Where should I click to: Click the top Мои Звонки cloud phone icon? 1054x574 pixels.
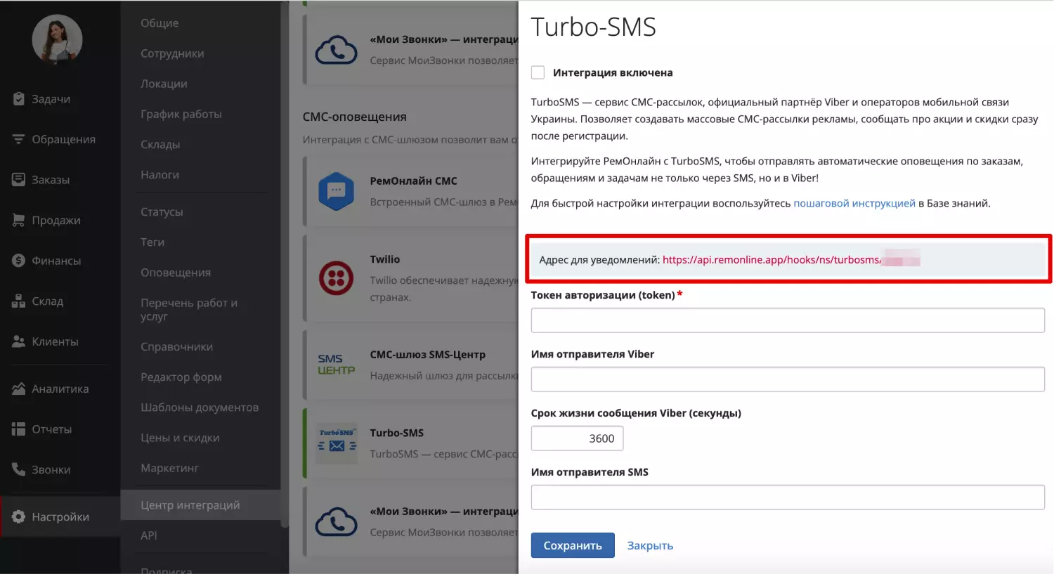(x=336, y=50)
